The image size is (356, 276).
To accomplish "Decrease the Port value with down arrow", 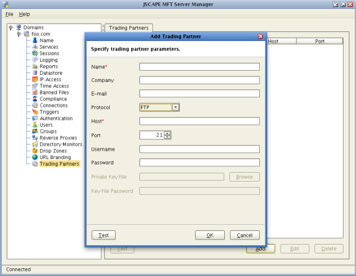I will click(x=167, y=137).
